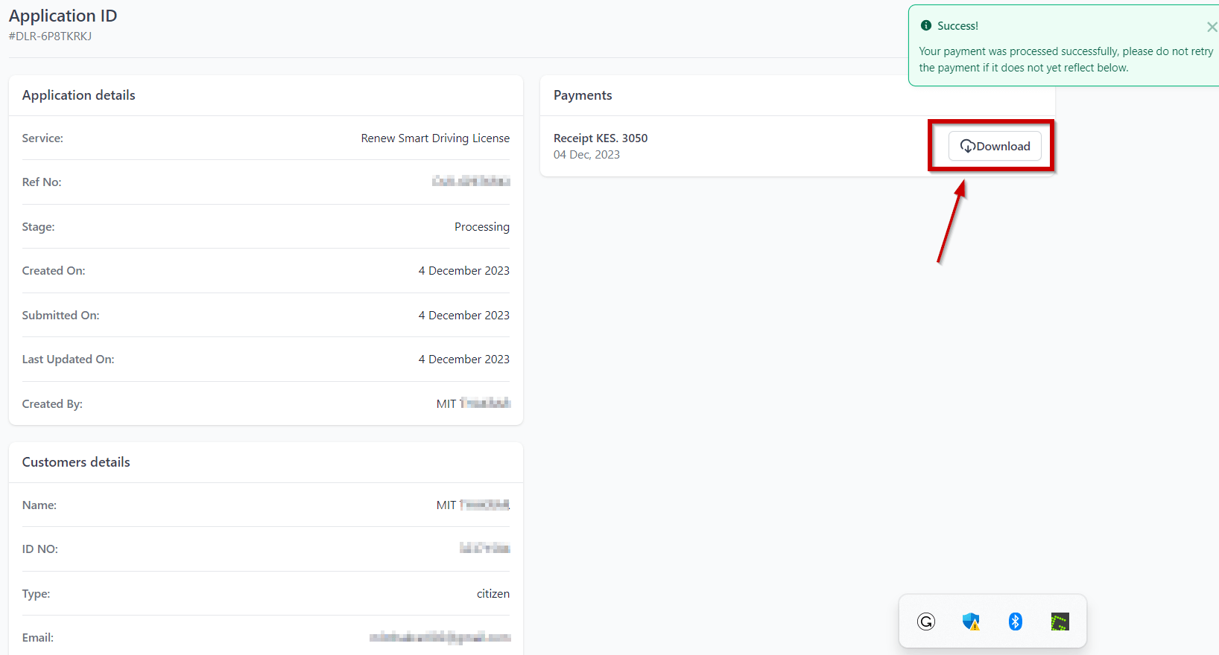Click the 04 Dec, 2023 receipt date
Viewport: 1219px width, 655px height.
586,155
